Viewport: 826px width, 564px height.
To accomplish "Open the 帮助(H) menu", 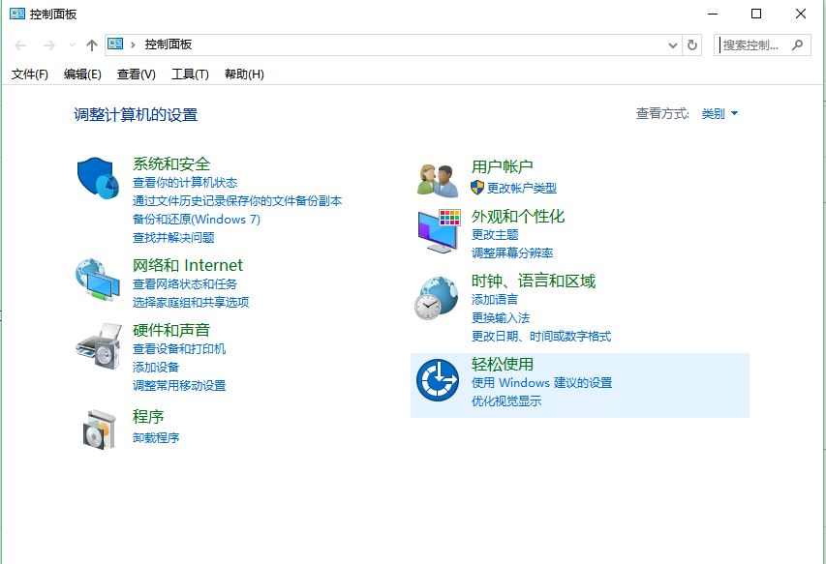I will click(x=244, y=74).
